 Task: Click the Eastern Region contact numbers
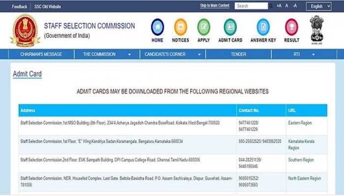(249, 126)
